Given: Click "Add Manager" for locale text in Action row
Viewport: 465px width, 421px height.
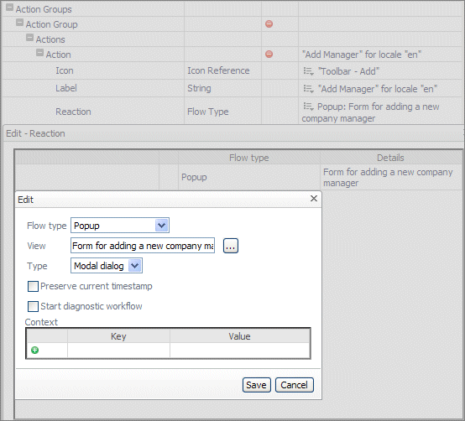Looking at the screenshot, I should tap(362, 55).
